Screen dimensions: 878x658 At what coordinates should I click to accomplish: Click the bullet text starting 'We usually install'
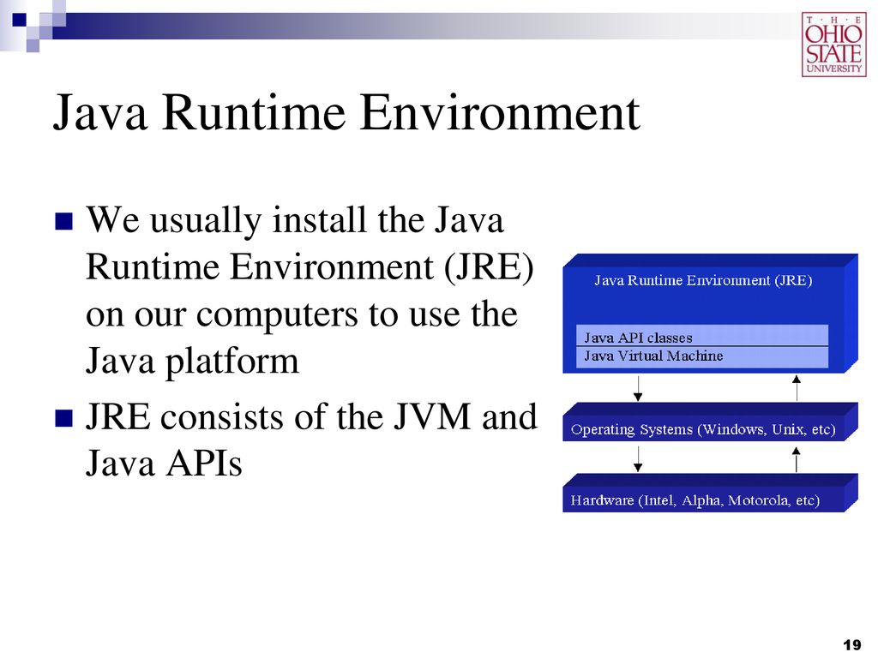310,290
